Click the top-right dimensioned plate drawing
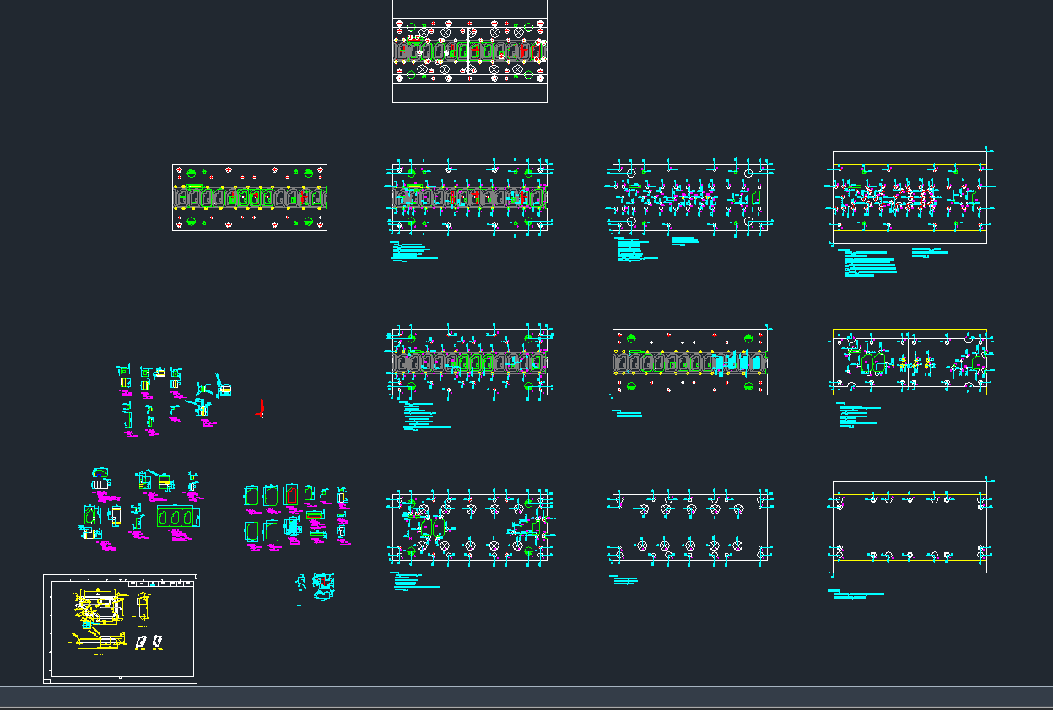Image resolution: width=1053 pixels, height=710 pixels. (909, 197)
